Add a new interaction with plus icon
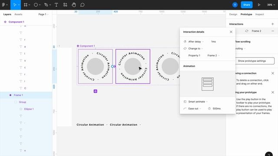 (272, 24)
